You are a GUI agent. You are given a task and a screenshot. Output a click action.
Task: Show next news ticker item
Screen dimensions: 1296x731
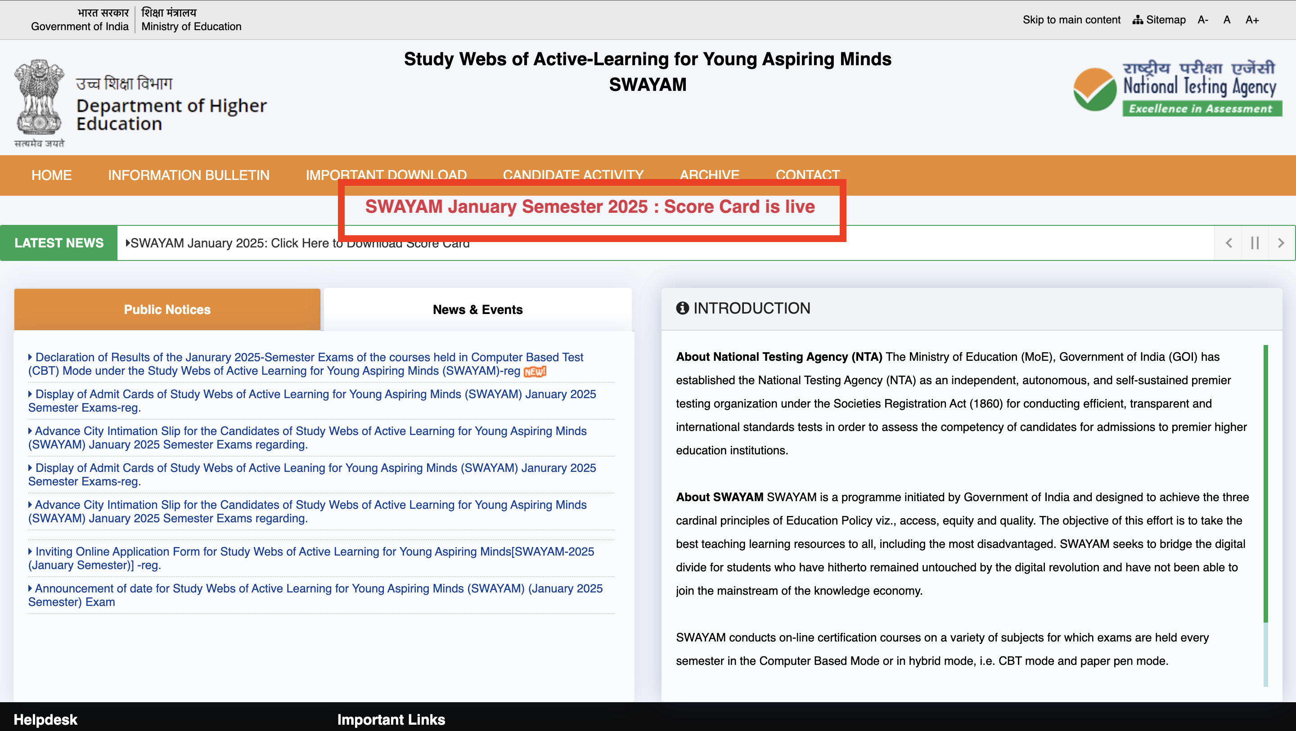point(1281,243)
